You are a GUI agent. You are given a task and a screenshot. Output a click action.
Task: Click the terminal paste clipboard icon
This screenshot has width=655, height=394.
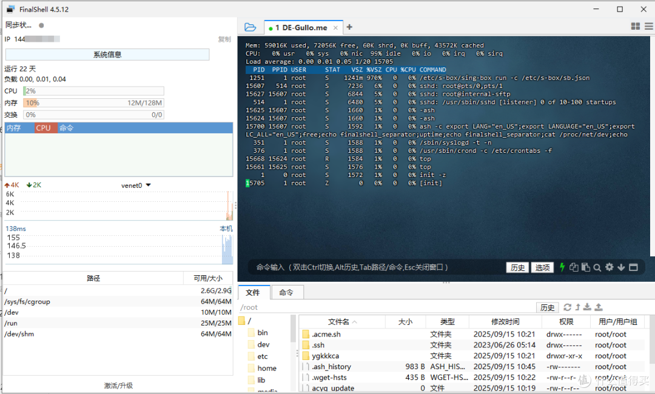(x=586, y=267)
